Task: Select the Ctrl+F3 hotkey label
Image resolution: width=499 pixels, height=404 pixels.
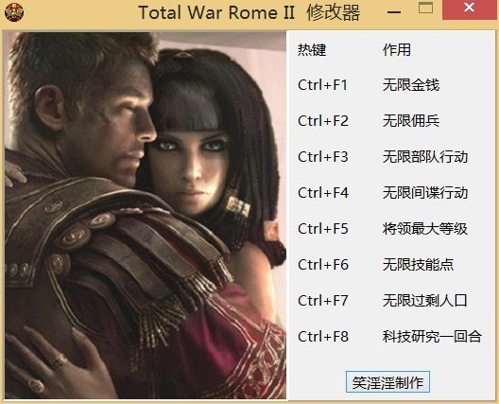Action: point(323,157)
